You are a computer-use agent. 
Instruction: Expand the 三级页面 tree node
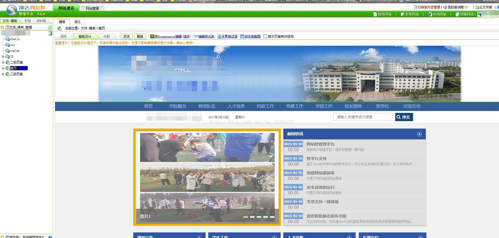click(x=3, y=74)
